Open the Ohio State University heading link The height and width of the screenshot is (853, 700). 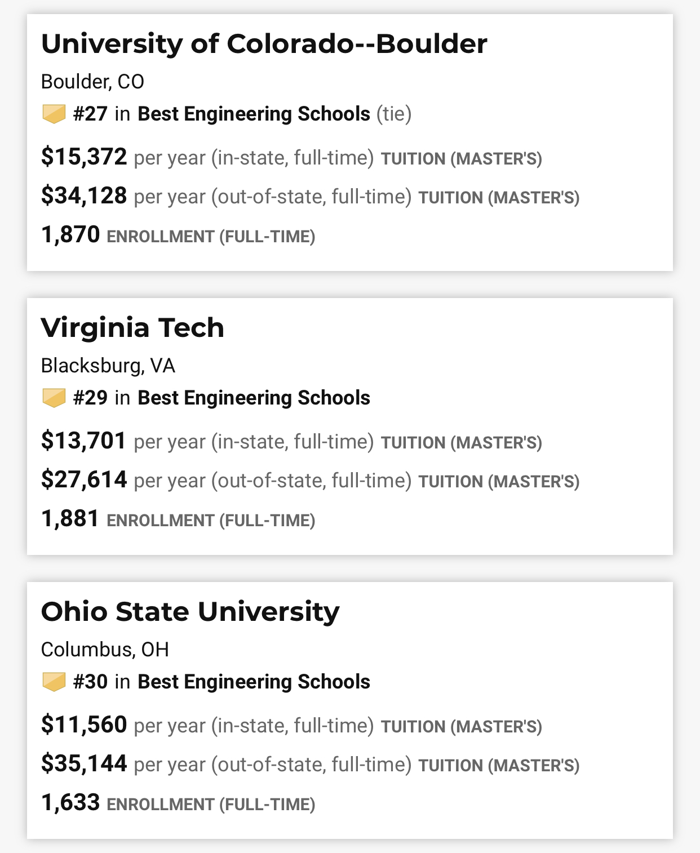190,612
